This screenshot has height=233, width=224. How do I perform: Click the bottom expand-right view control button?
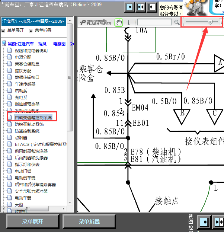point(204,222)
